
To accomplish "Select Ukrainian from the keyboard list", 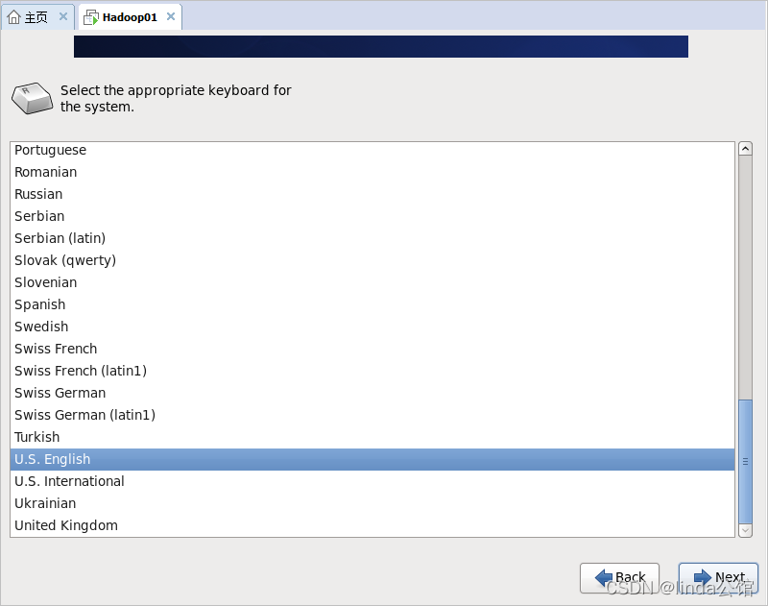I will (x=45, y=503).
